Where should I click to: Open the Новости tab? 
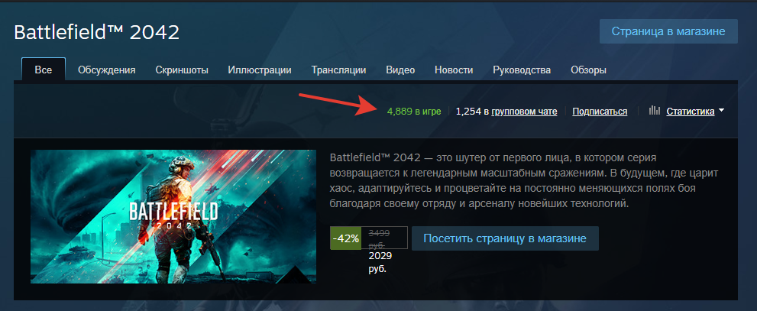(x=454, y=70)
